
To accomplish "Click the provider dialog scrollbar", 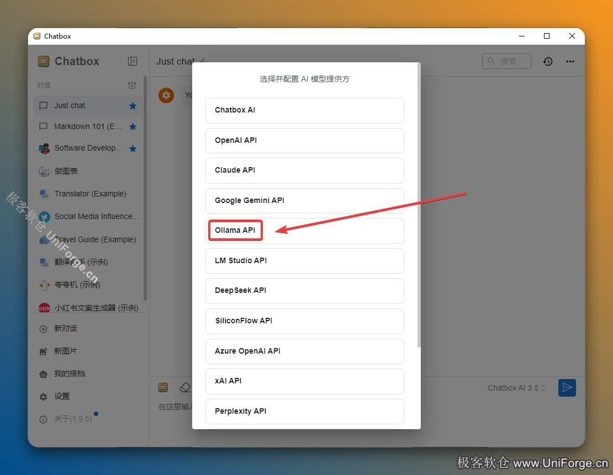I will click(x=419, y=205).
